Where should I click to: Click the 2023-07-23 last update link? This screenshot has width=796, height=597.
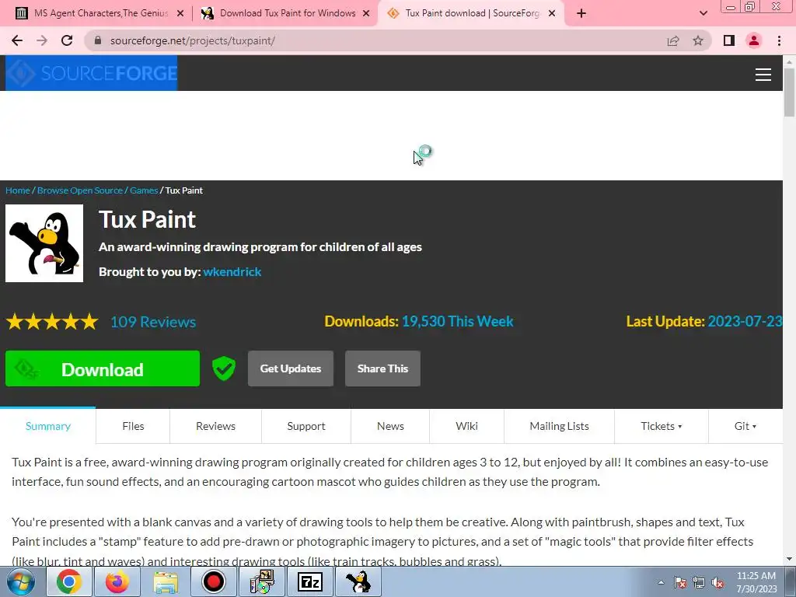pos(745,321)
